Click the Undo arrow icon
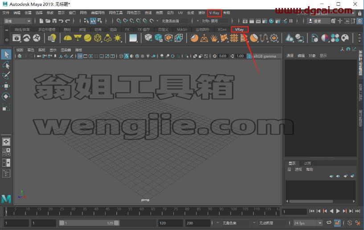The width and height of the screenshot is (364, 230). 61,21
